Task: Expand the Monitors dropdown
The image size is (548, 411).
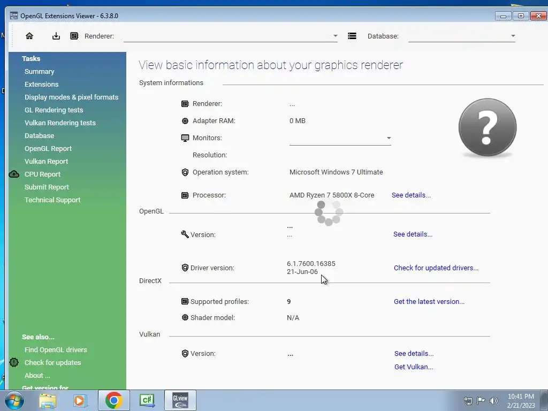Action: [389, 138]
